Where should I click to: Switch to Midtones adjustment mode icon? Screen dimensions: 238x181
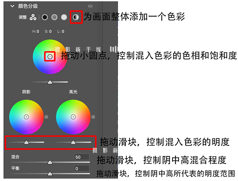pos(54,17)
